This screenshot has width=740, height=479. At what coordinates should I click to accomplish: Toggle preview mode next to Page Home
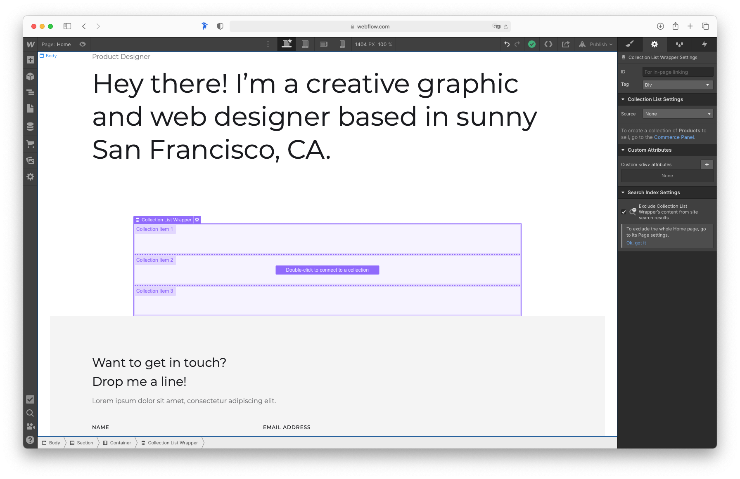[82, 44]
